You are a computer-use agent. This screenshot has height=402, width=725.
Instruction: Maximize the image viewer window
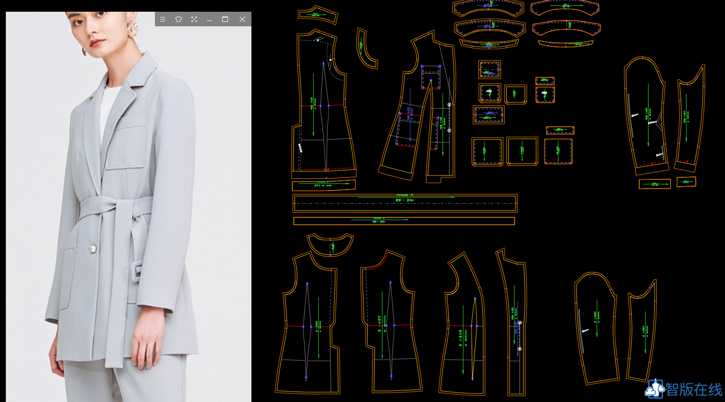coord(225,19)
